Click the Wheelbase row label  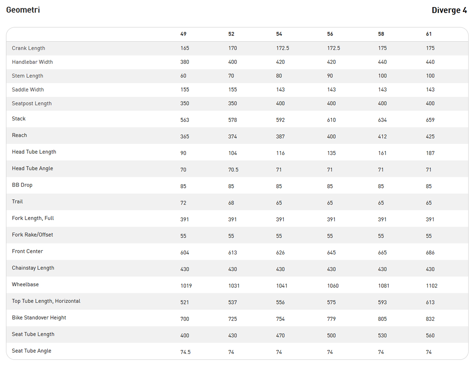point(25,285)
